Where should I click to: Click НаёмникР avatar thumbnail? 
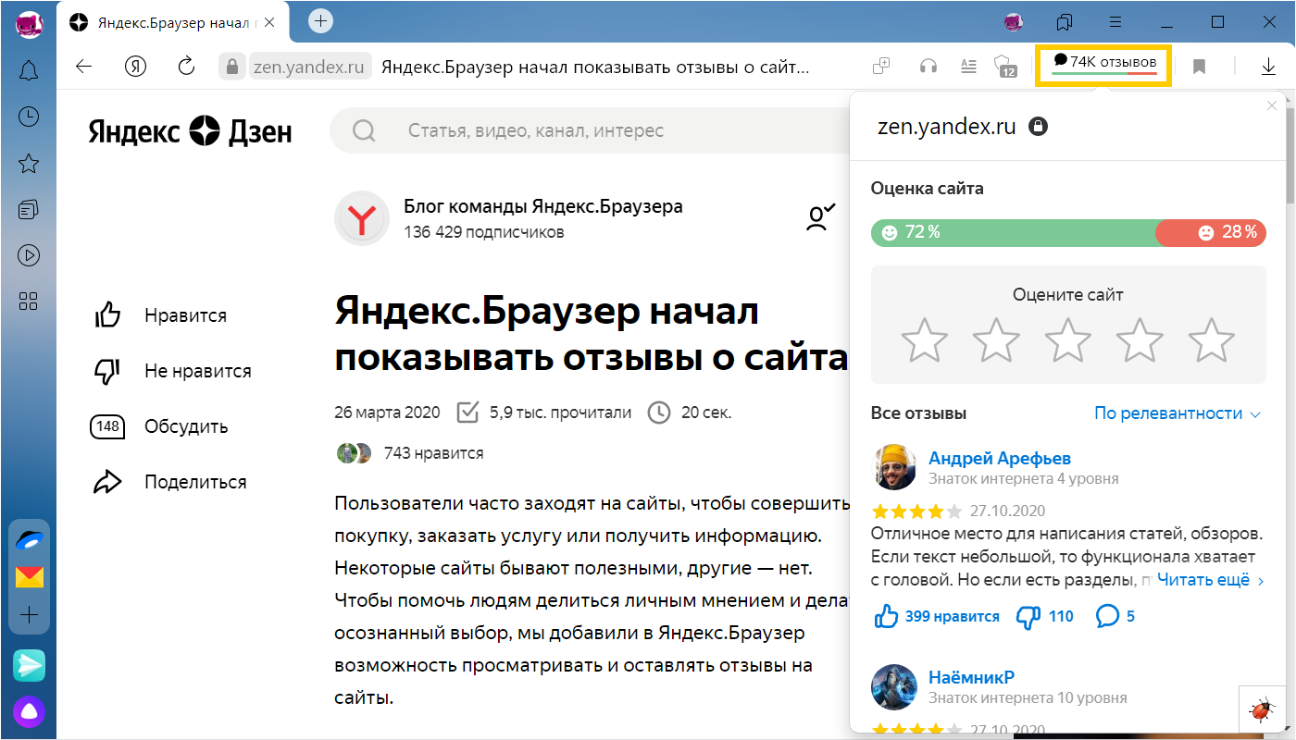point(894,685)
